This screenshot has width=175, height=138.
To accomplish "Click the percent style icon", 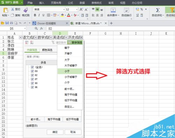I will [142, 9].
